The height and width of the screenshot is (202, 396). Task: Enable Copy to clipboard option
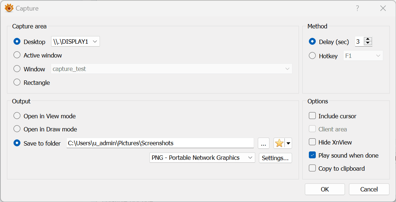tap(312, 169)
